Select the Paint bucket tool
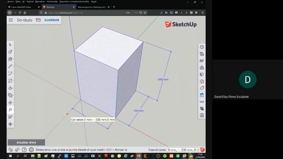283x159 pixels. coord(10,59)
